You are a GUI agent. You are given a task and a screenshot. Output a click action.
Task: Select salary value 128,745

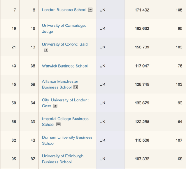pyautogui.click(x=142, y=84)
